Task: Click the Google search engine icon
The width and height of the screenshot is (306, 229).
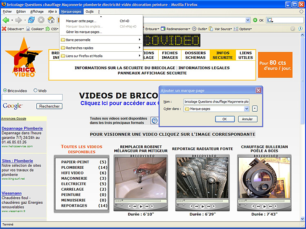Action: coord(270,20)
